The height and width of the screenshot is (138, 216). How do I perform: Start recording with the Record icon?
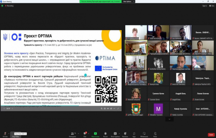click(105, 134)
